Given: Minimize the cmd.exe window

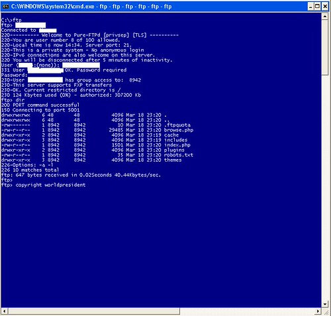Looking at the screenshot, I should (x=310, y=7).
